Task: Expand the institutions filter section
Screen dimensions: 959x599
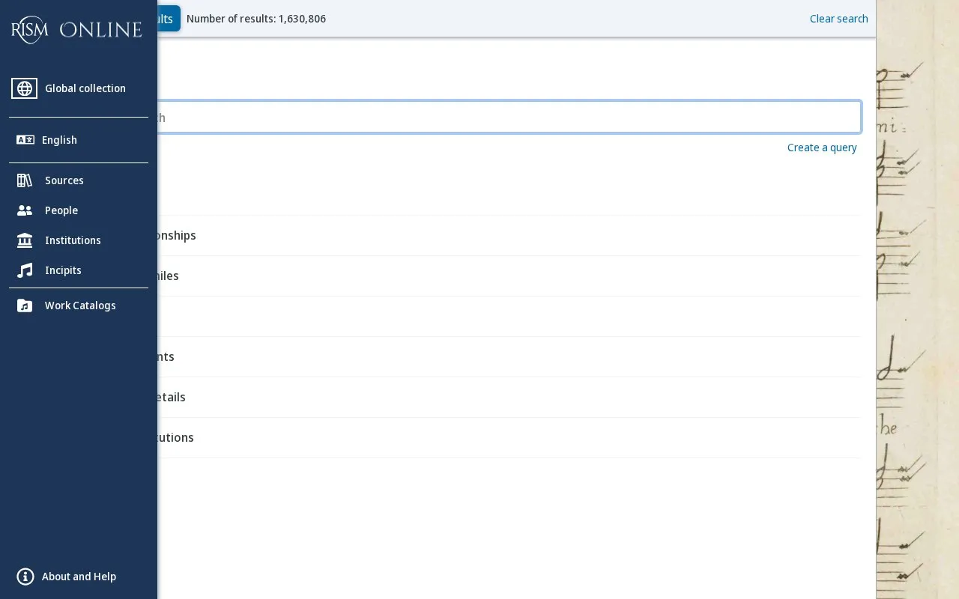Action: (x=509, y=438)
